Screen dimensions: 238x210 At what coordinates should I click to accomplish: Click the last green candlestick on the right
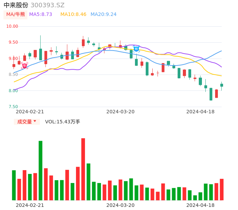pyautogui.click(x=222, y=85)
